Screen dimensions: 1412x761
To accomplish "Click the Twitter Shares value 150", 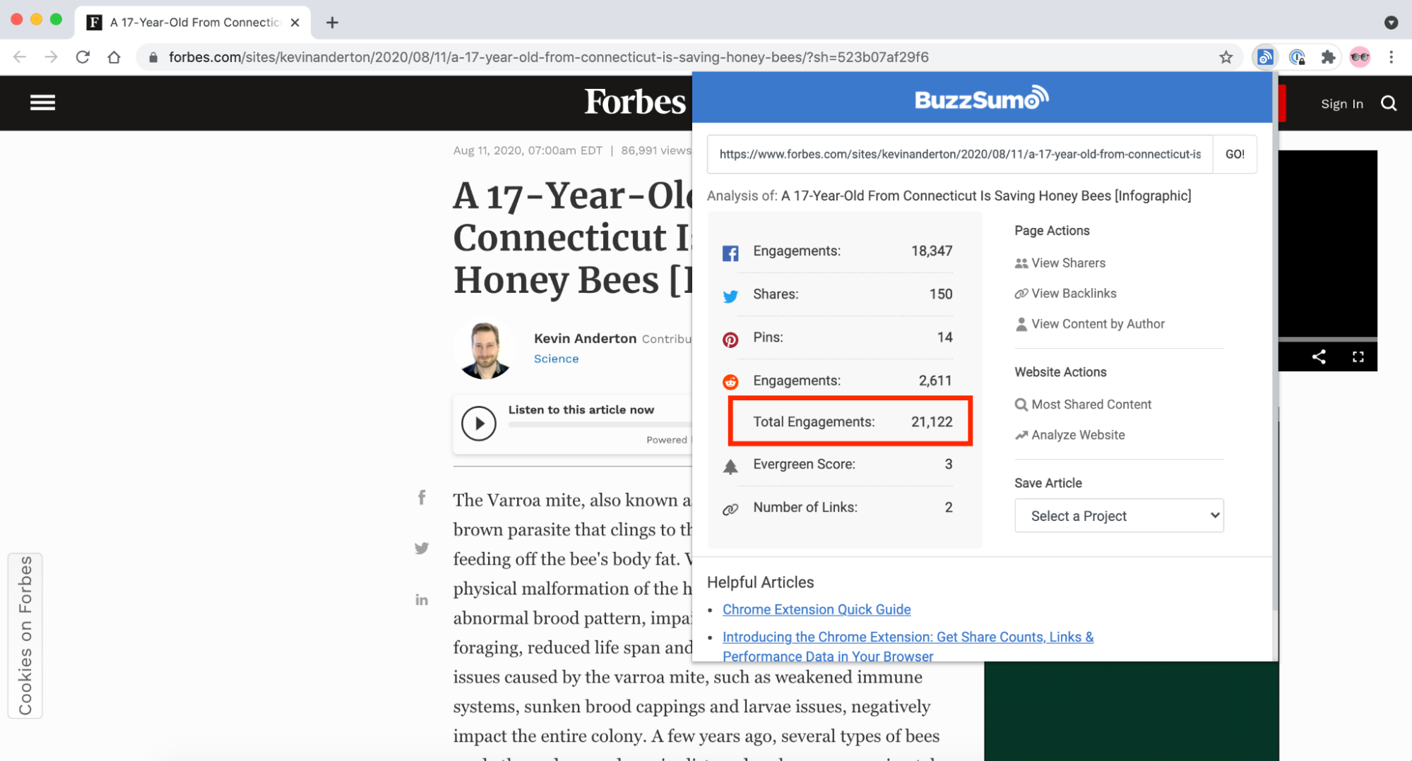I will 941,294.
